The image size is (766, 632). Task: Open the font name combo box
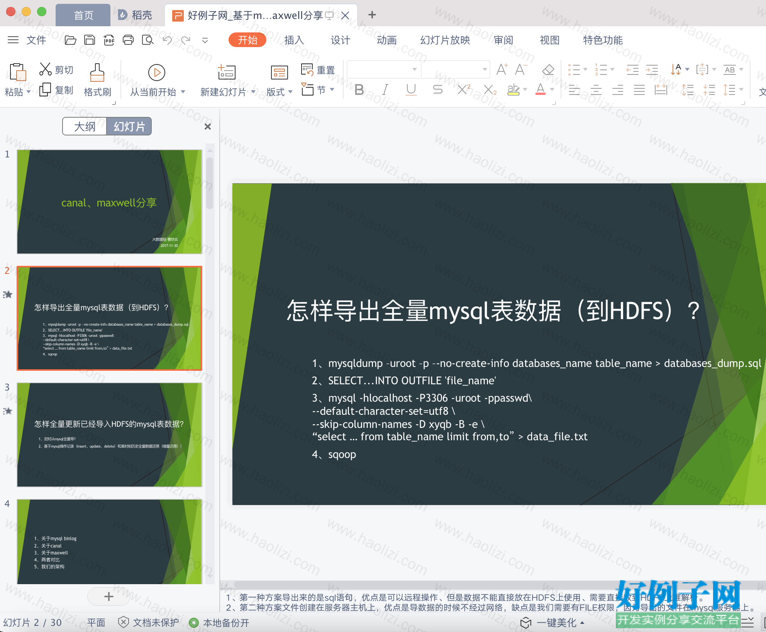[383, 69]
